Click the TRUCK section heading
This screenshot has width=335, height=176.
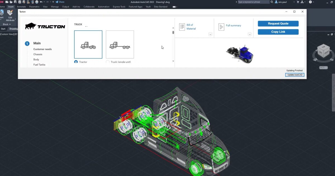tap(78, 25)
